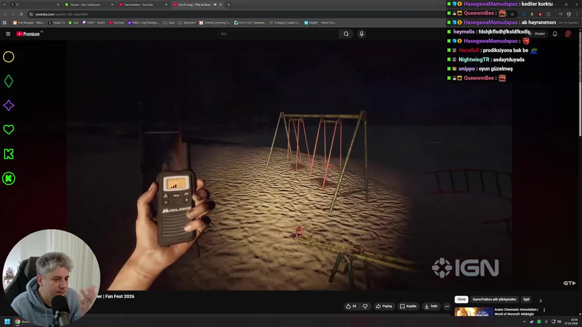Image resolution: width=582 pixels, height=327 pixels.
Task: Share the video via Paylaş
Action: (384, 306)
